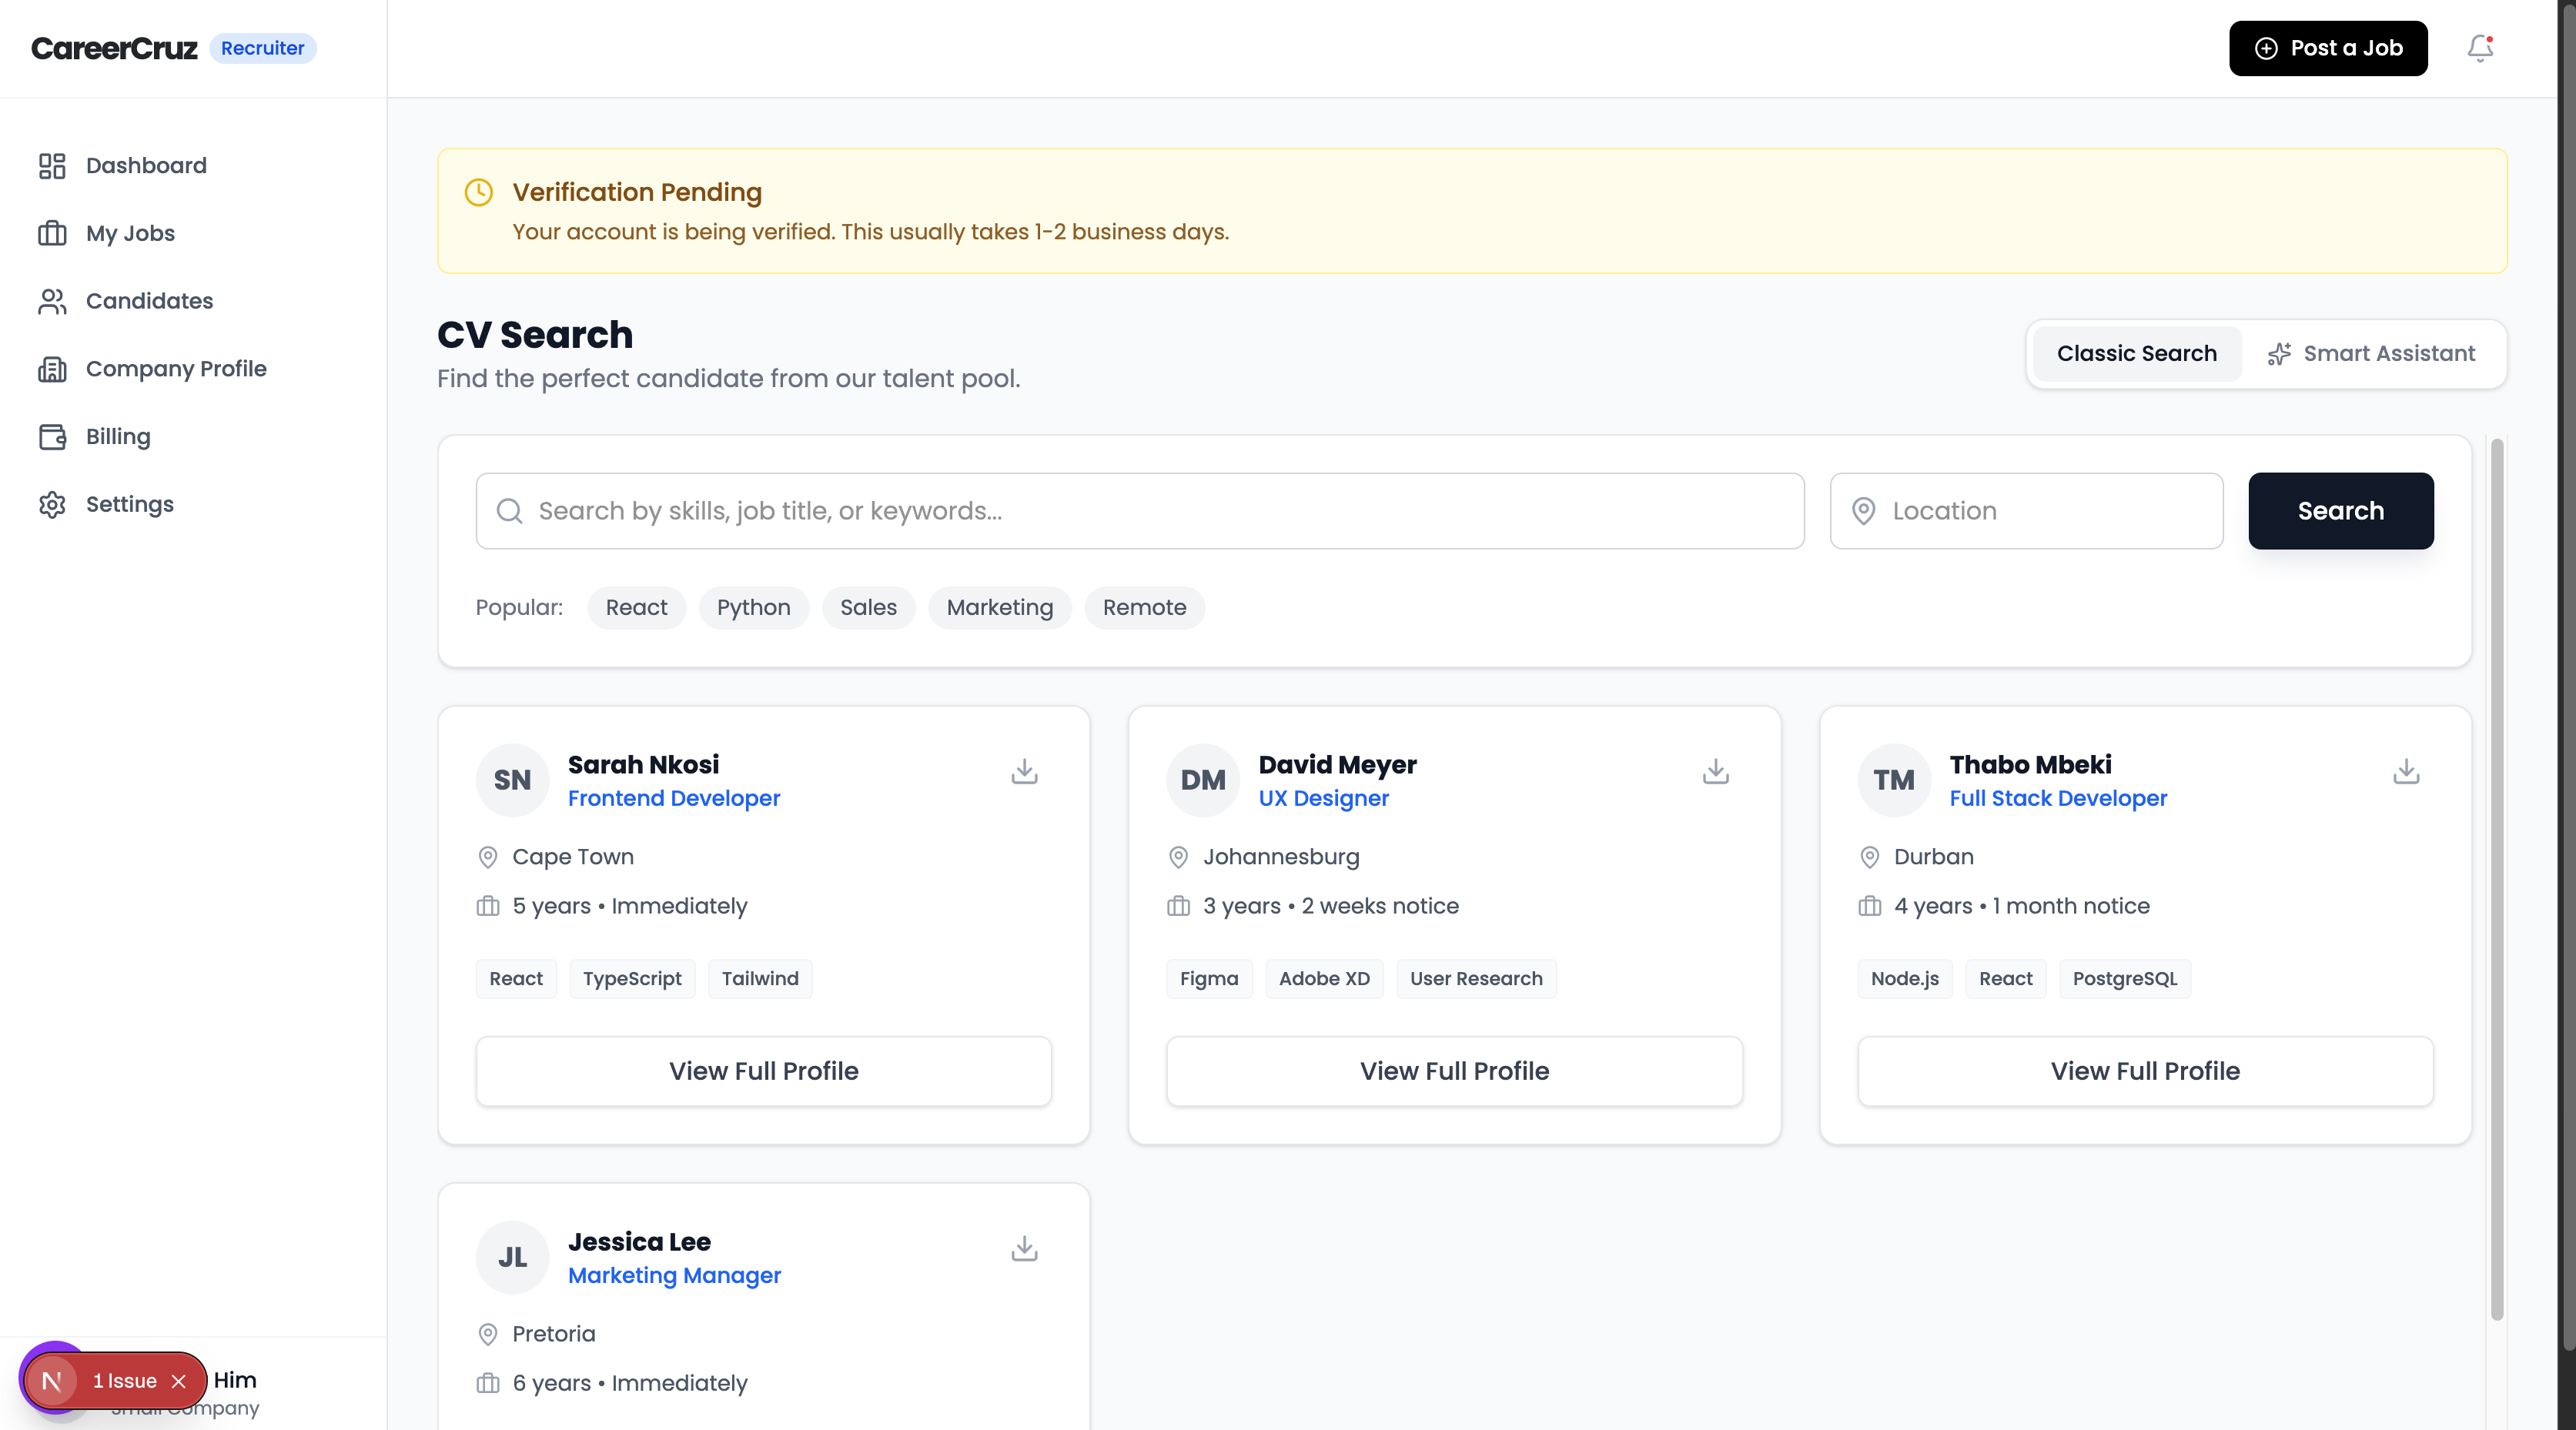The image size is (2576, 1430).
Task: Click the Sarah Nkosi name heading
Action: point(643,765)
